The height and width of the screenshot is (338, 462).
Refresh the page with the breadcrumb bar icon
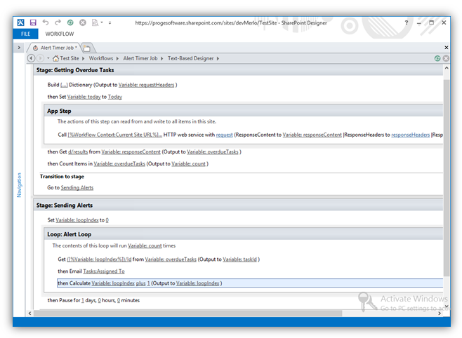[x=437, y=58]
